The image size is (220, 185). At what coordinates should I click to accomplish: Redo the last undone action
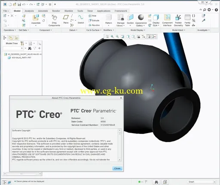pyautogui.click(x=31, y=4)
